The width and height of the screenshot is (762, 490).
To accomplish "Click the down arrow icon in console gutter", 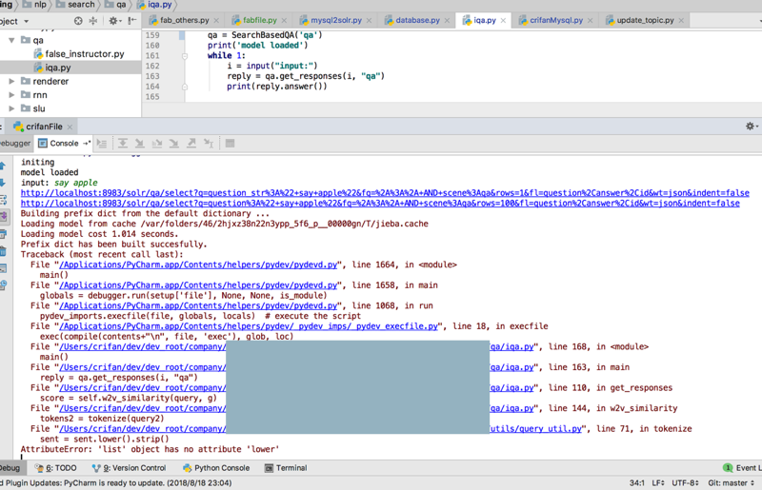I will click(x=3, y=183).
